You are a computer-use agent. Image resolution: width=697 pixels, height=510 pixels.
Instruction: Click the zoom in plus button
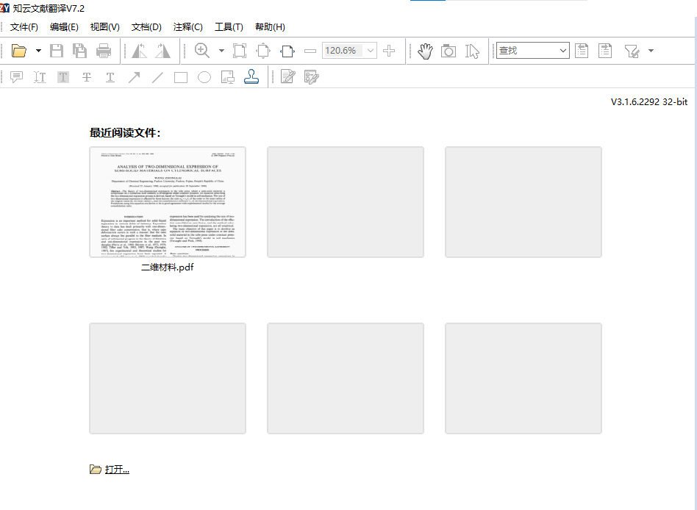coord(389,51)
